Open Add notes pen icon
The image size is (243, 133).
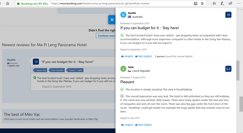(222, 3)
